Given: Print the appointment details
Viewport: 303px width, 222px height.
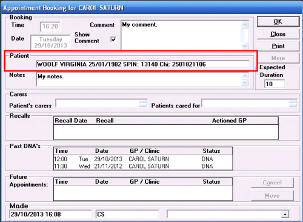Looking at the screenshot, I should click(x=278, y=46).
